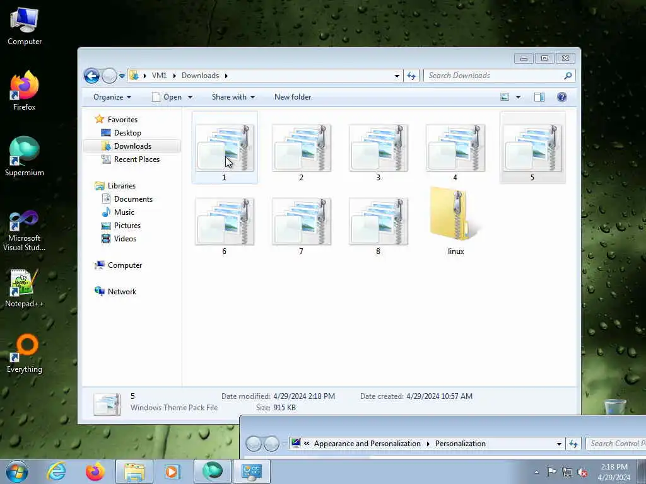Open Documents library
Image resolution: width=646 pixels, height=484 pixels.
133,199
